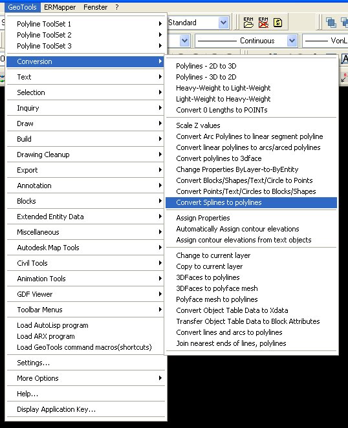This screenshot has height=428, width=348.
Task: Open the Drawing Cleanup submenu
Action: pos(85,155)
